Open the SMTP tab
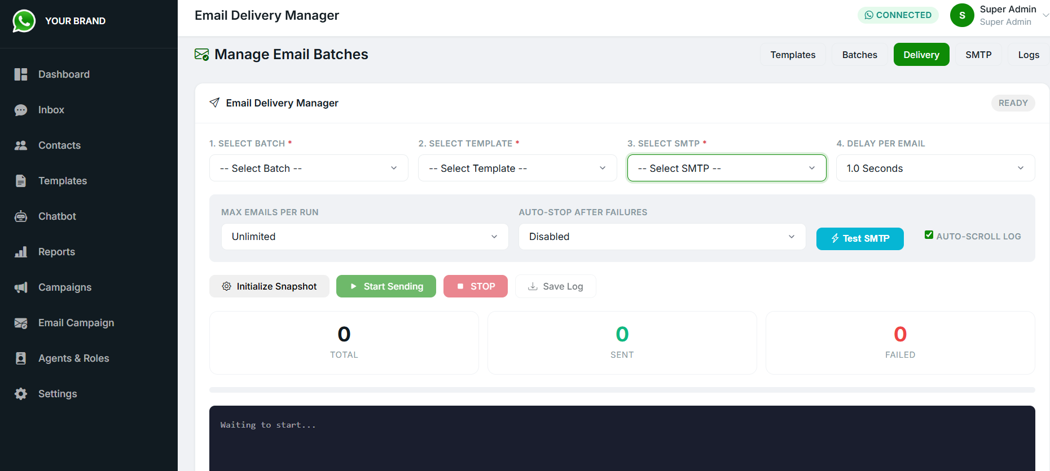Screen dimensions: 1050x471 pyautogui.click(x=978, y=55)
